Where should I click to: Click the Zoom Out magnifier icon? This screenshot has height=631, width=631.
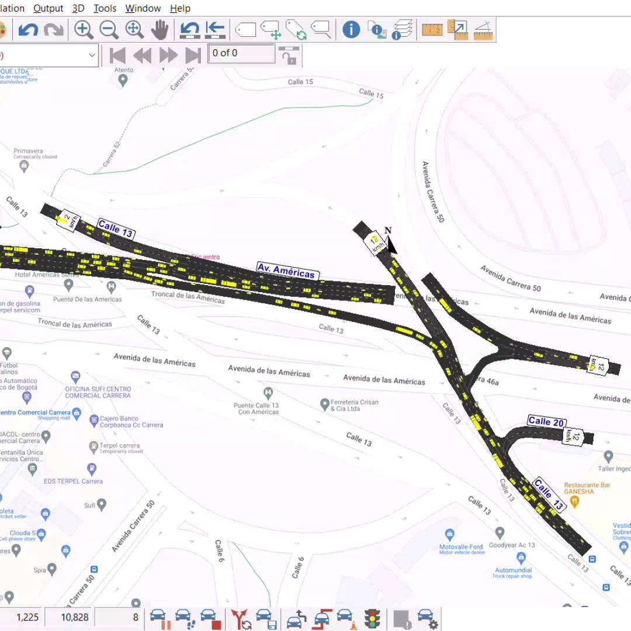click(x=109, y=29)
